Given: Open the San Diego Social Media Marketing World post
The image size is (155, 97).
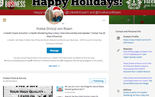Looking at the screenshot, I should [x=84, y=88].
